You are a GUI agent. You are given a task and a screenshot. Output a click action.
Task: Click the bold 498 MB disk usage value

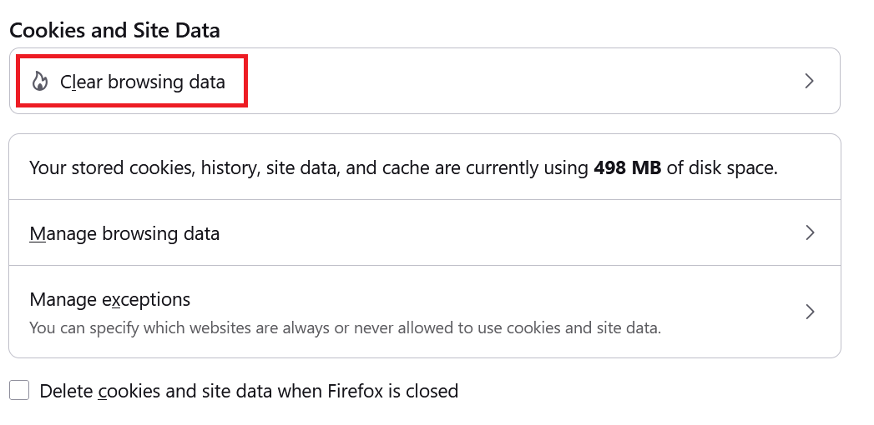pyautogui.click(x=627, y=167)
